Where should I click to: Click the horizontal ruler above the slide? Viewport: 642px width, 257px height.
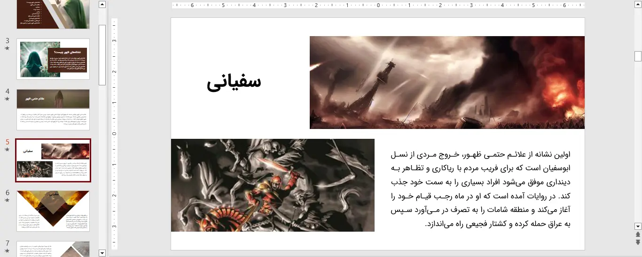click(379, 6)
